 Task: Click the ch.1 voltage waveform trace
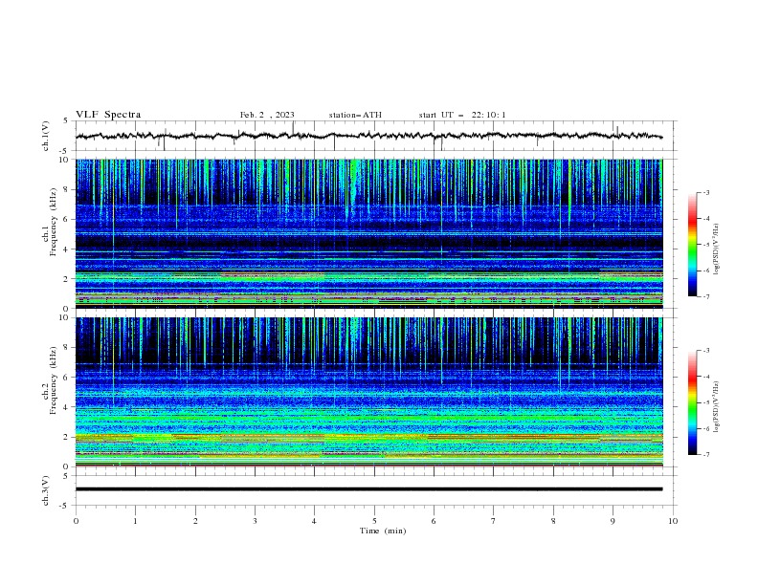[368, 136]
